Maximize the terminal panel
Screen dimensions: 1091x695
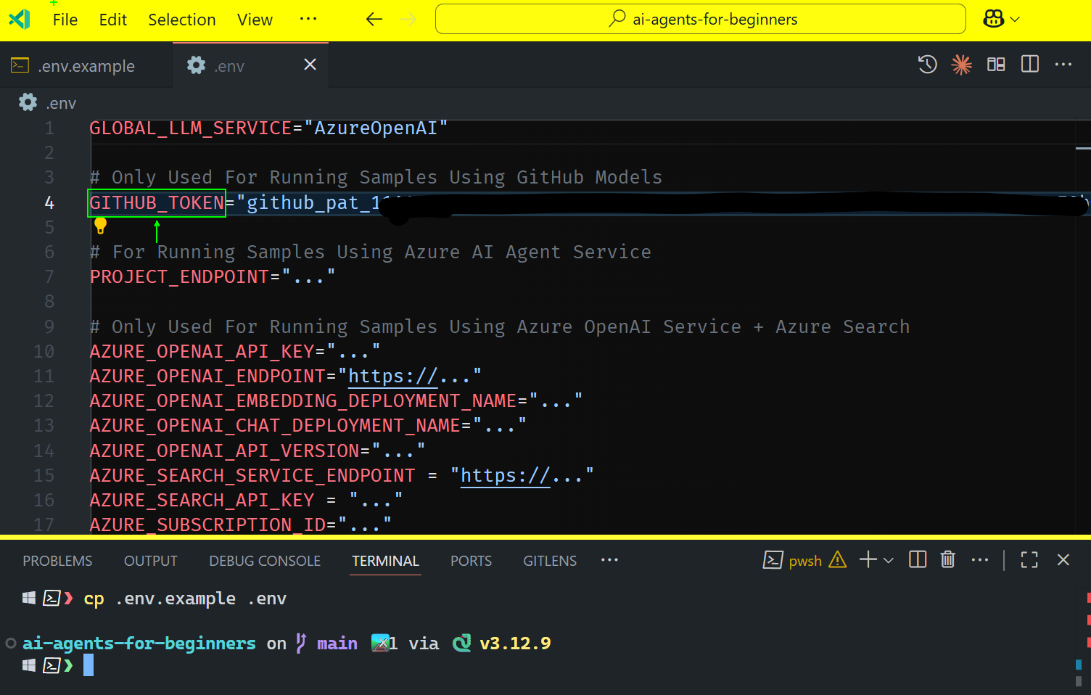coord(1029,559)
